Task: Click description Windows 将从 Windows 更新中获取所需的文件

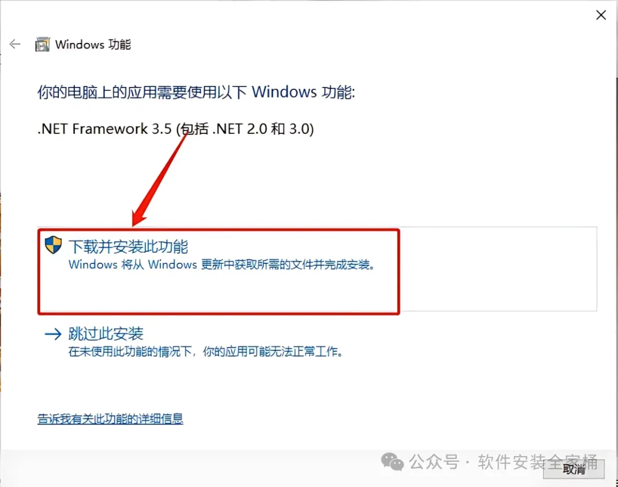Action: coord(222,264)
